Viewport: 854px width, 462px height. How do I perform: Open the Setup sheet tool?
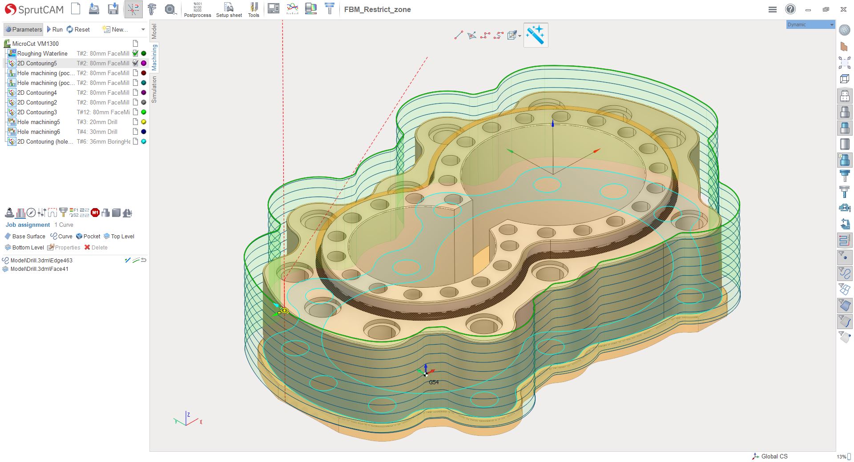[229, 9]
